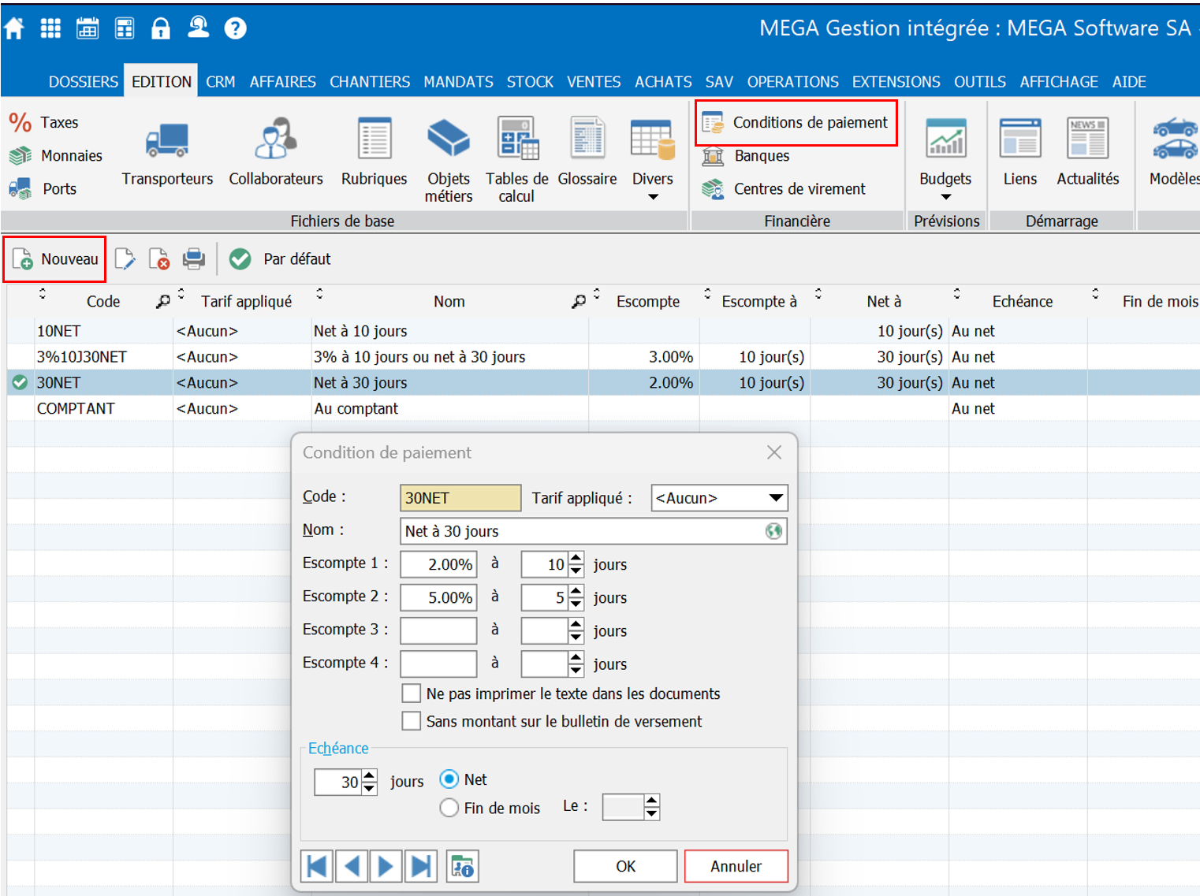Switch to the CHANTIERS ribbon tab
Screen dimensions: 1200x896
(x=370, y=81)
